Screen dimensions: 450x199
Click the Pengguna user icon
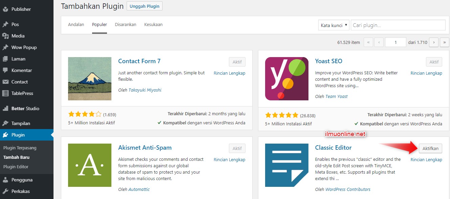click(5, 180)
